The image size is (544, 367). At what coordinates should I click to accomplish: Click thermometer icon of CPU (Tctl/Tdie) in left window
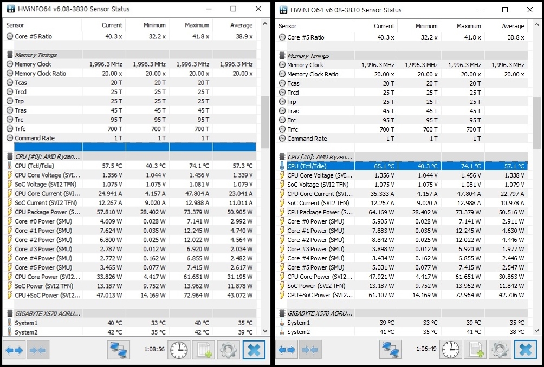pyautogui.click(x=10, y=166)
